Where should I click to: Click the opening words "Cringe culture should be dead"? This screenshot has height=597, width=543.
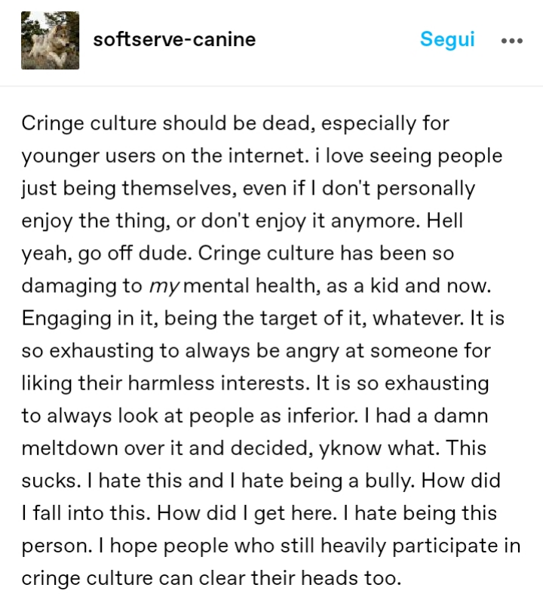pyautogui.click(x=168, y=124)
